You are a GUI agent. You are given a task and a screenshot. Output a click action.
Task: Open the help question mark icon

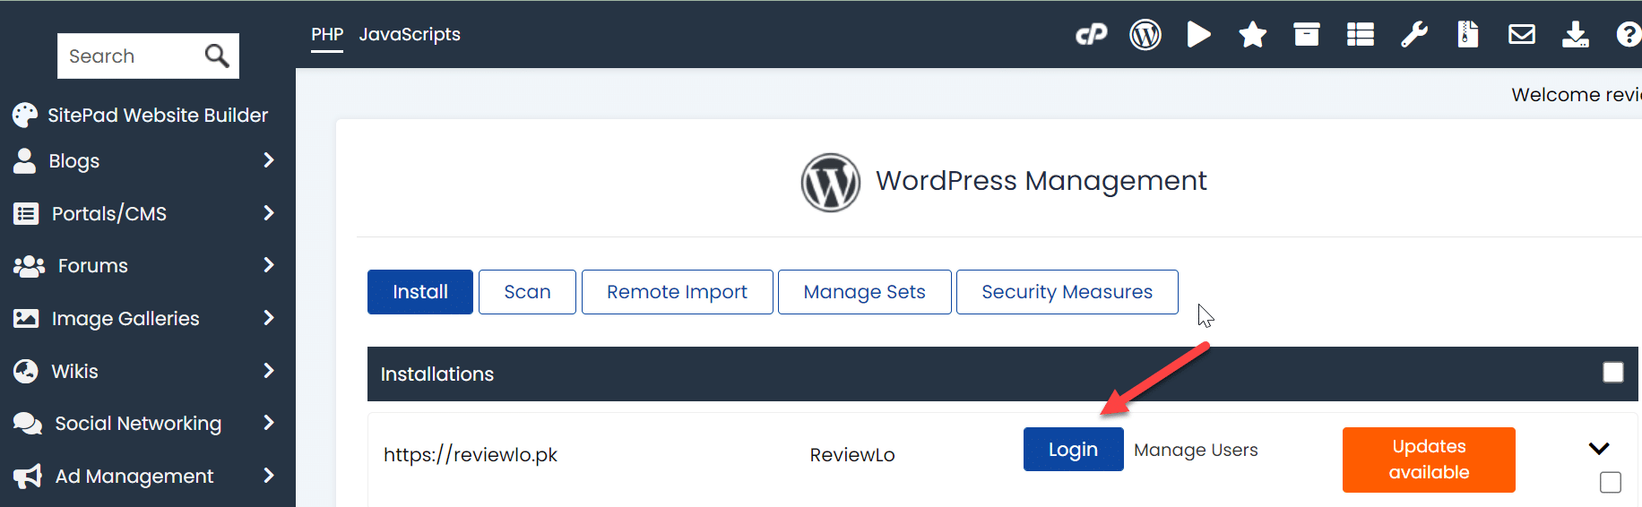[x=1629, y=35]
